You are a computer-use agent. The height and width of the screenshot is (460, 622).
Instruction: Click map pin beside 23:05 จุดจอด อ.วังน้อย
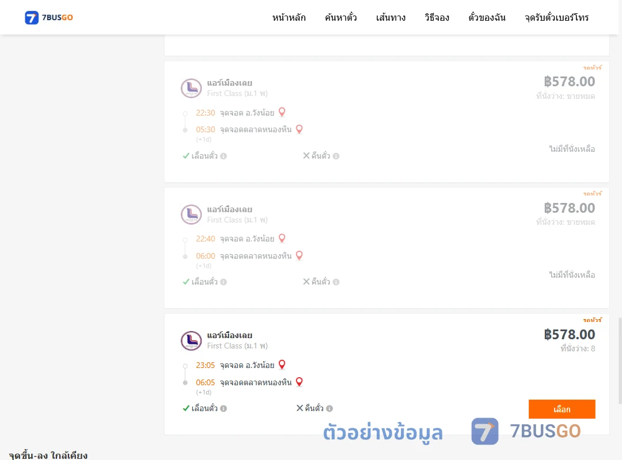click(282, 365)
